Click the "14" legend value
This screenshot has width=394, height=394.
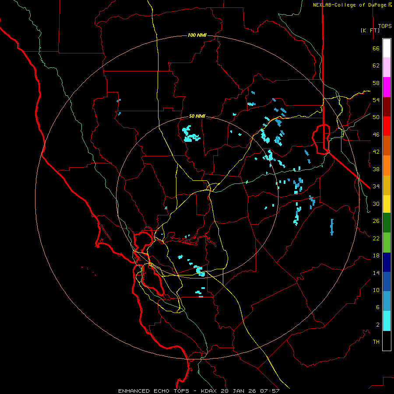pos(376,273)
